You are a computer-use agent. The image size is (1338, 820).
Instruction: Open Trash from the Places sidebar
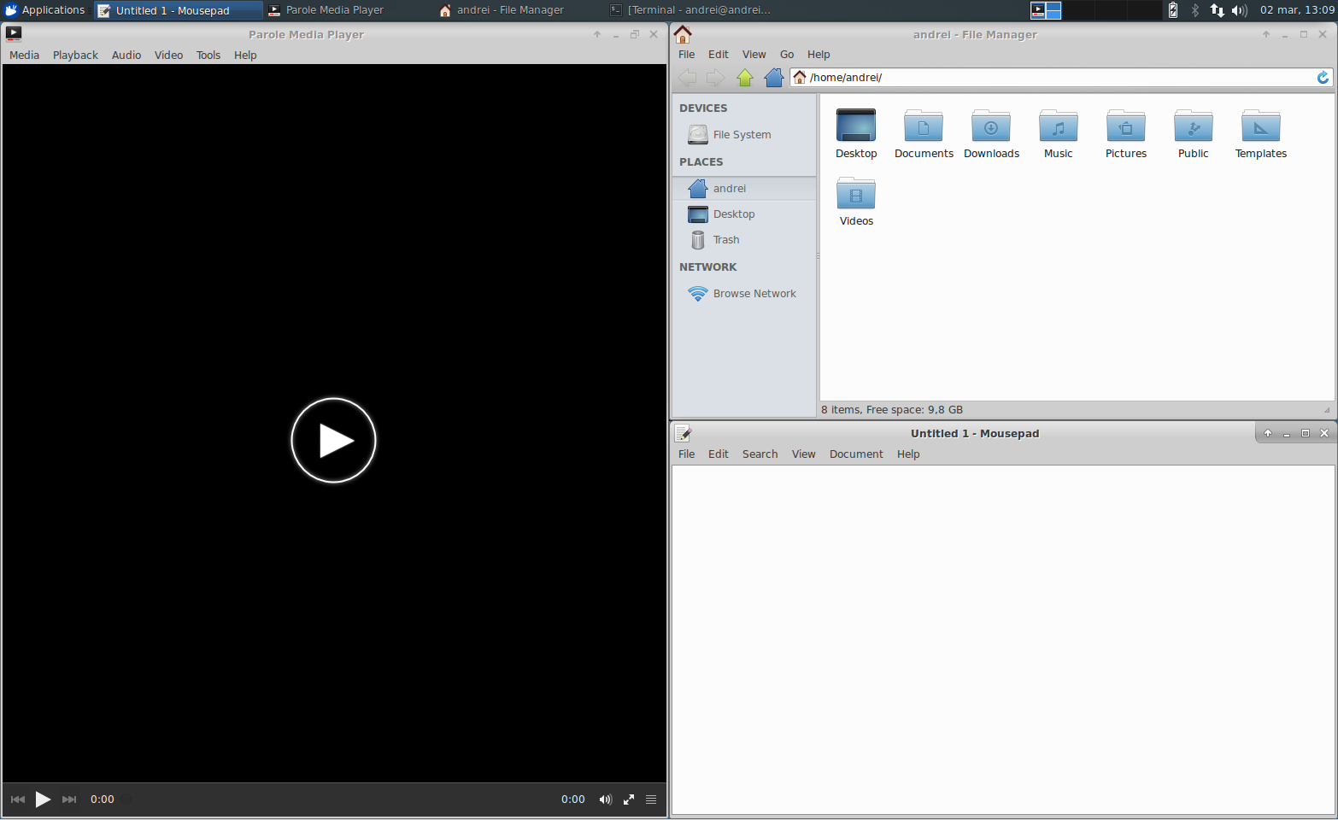point(725,239)
